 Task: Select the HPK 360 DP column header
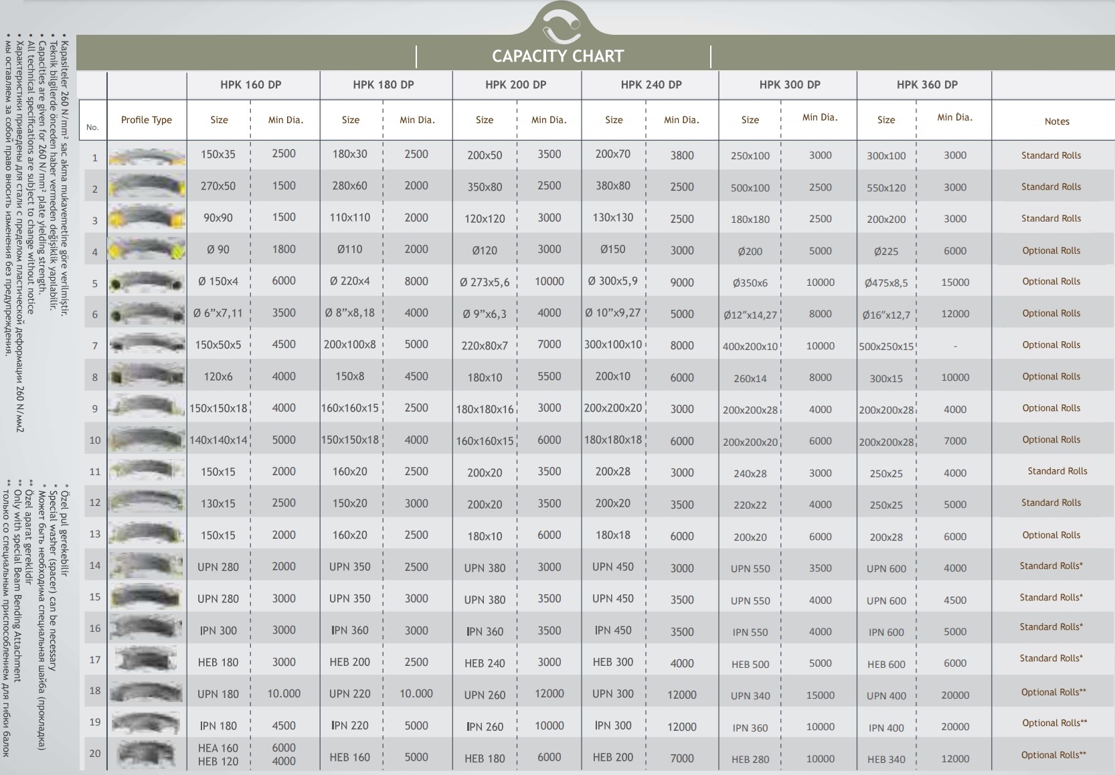click(x=927, y=85)
